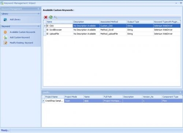Sort by Version_No column header

(152, 97)
